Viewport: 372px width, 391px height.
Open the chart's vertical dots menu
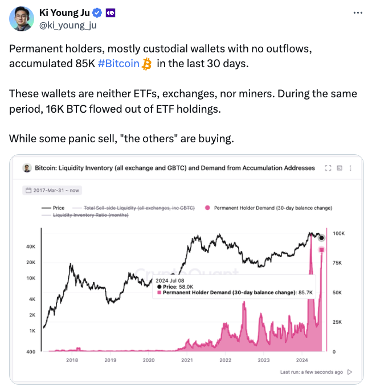pyautogui.click(x=350, y=168)
